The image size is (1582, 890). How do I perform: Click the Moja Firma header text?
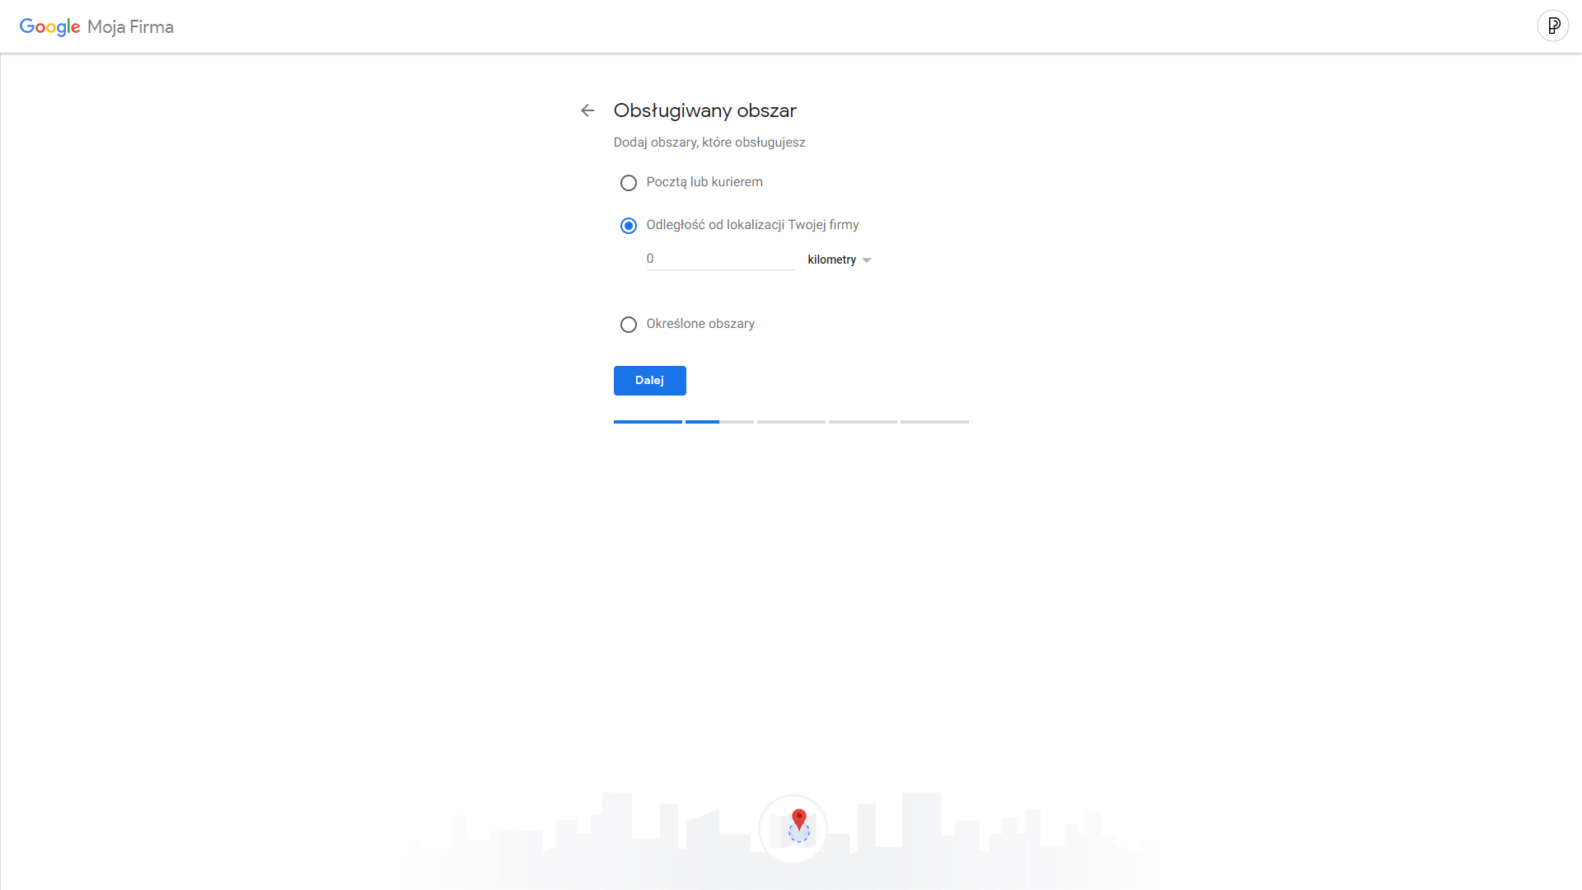click(130, 27)
